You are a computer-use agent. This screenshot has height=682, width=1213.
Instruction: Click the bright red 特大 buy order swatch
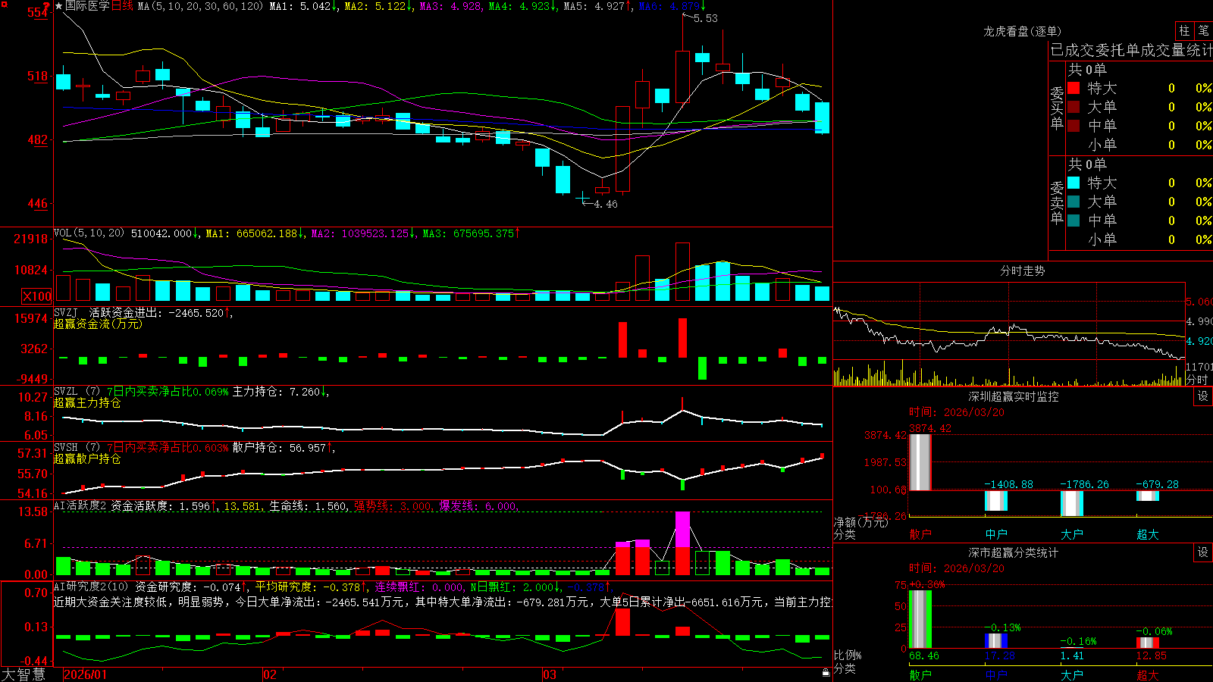click(1074, 88)
